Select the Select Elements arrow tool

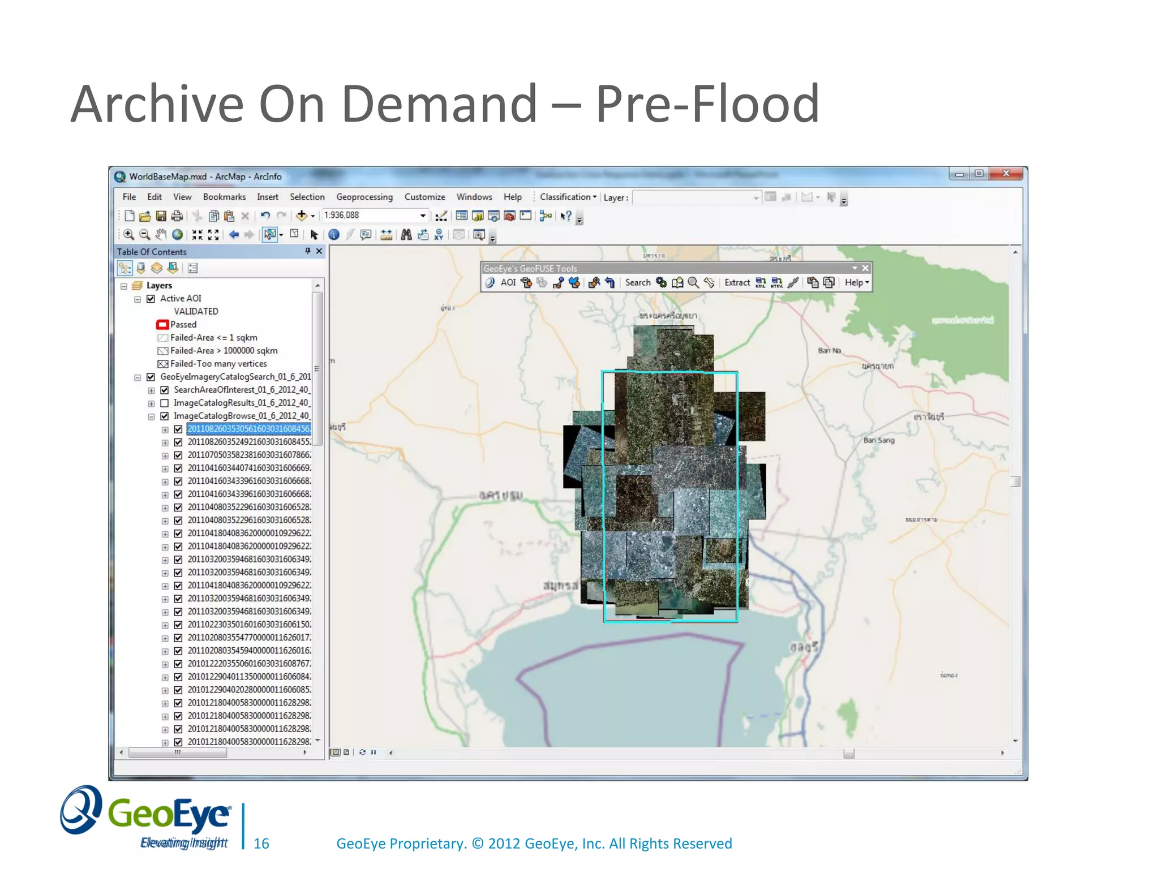(314, 235)
